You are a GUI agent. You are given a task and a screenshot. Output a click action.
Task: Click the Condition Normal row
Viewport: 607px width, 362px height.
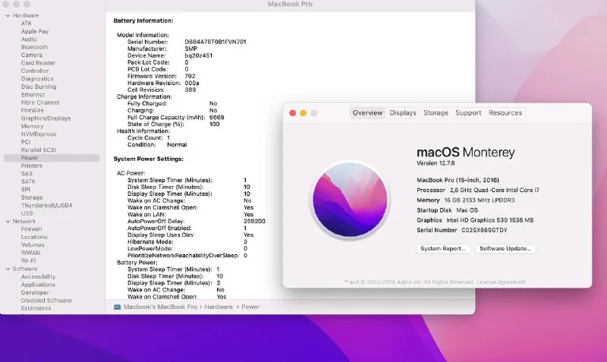[x=157, y=145]
